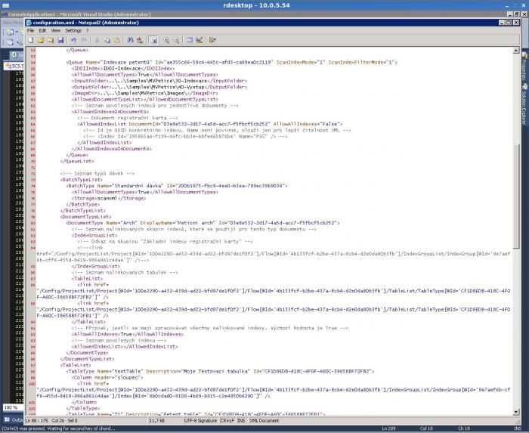
Task: Open the ? help menu
Action: click(87, 30)
